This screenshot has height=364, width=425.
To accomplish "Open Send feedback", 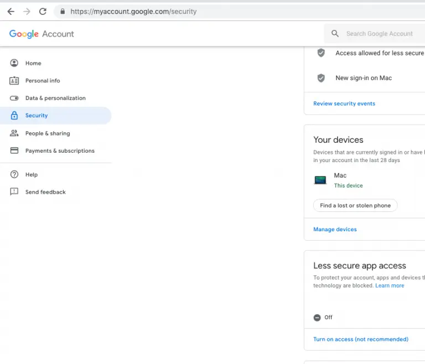I will pyautogui.click(x=45, y=192).
